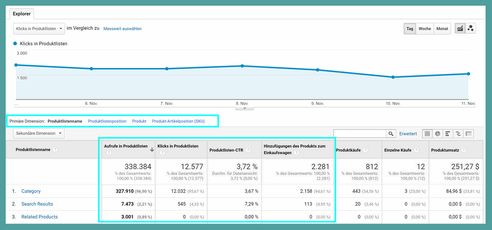Click Related Products views cell 3.001

click(127, 217)
